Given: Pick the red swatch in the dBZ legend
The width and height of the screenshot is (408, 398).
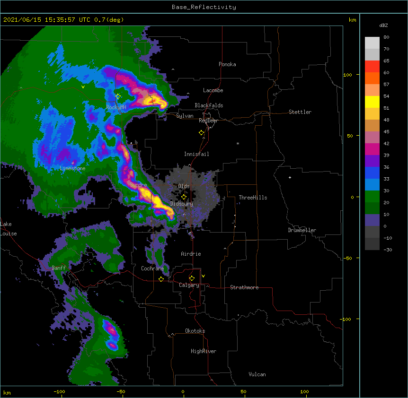Looking at the screenshot, I should (372, 66).
